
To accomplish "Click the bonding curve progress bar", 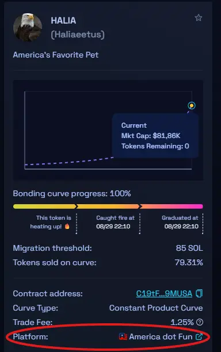I will (108, 206).
